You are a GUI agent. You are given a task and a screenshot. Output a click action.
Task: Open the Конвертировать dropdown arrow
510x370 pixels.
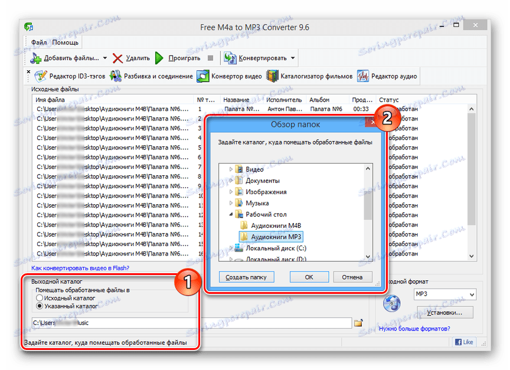(293, 58)
